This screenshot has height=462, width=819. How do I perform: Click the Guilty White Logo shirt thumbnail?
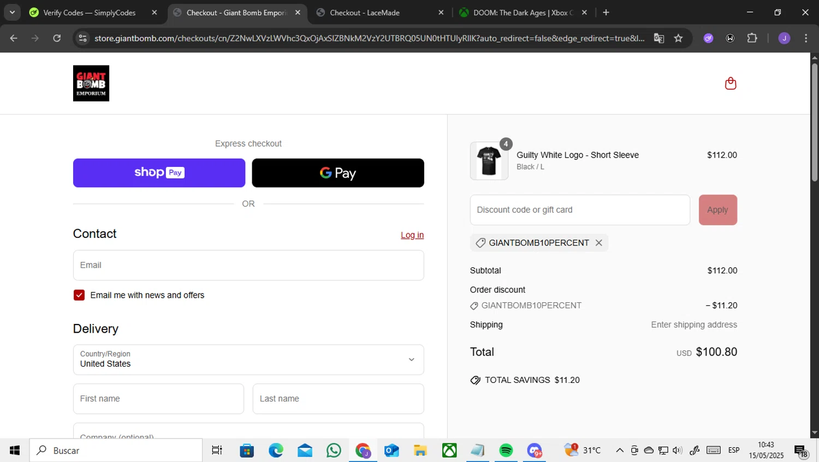tap(489, 161)
